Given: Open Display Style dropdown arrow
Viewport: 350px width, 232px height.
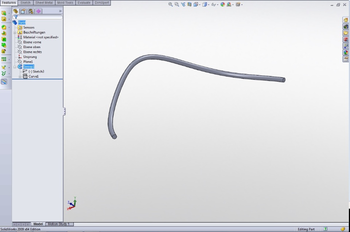Looking at the screenshot, I should [209, 5].
